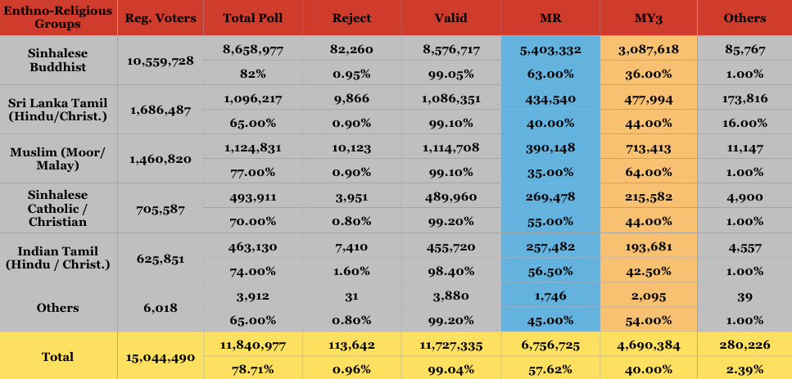Click the Indian Tamil row label
The height and width of the screenshot is (379, 792).
[59, 258]
